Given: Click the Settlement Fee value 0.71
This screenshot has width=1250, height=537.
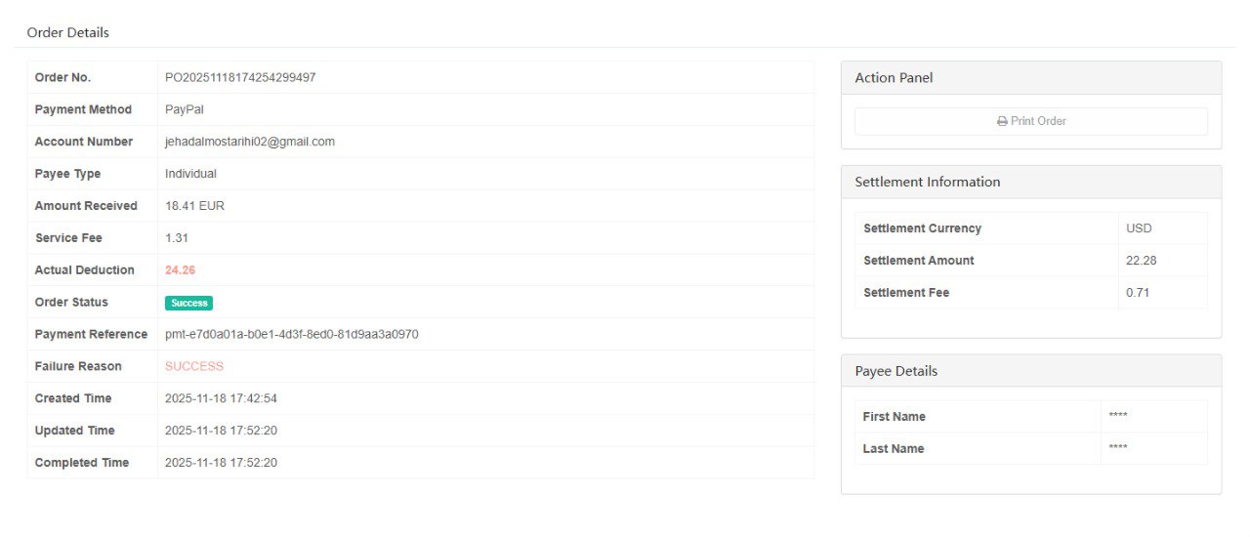Looking at the screenshot, I should coord(1138,293).
